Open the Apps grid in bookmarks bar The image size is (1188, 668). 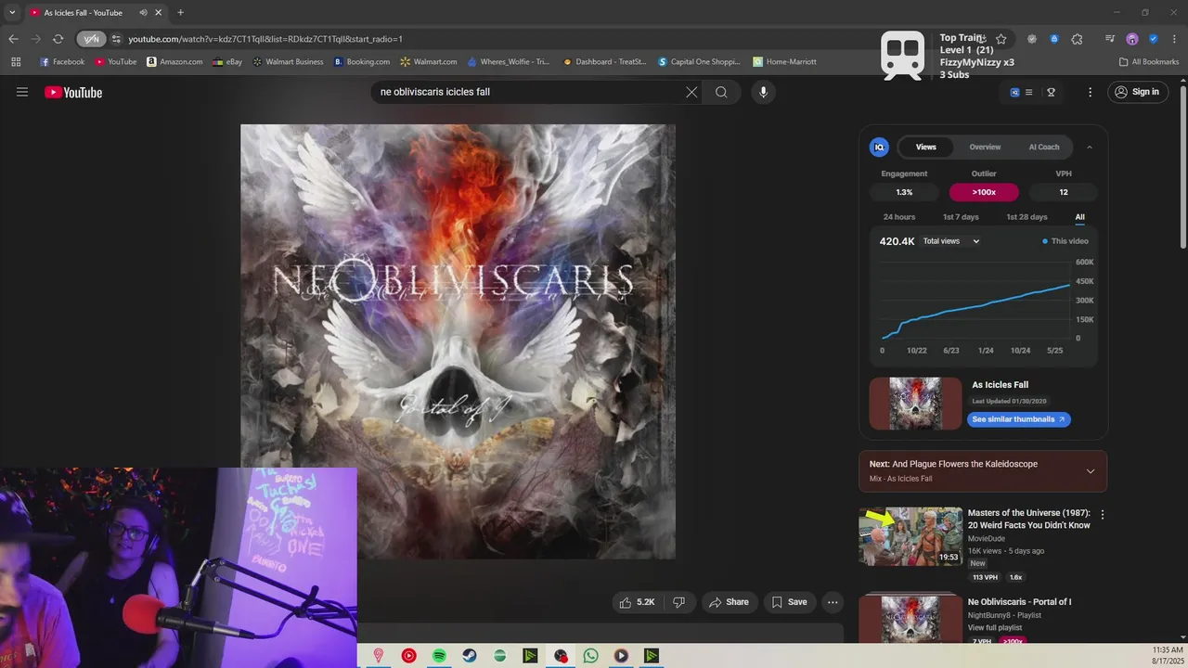click(x=16, y=62)
